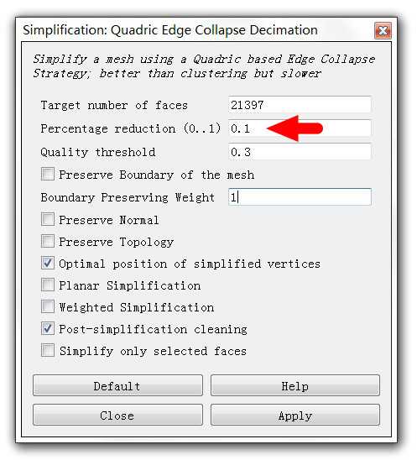Click the Planar Simplification label text
The image size is (417, 460).
pyautogui.click(x=129, y=285)
